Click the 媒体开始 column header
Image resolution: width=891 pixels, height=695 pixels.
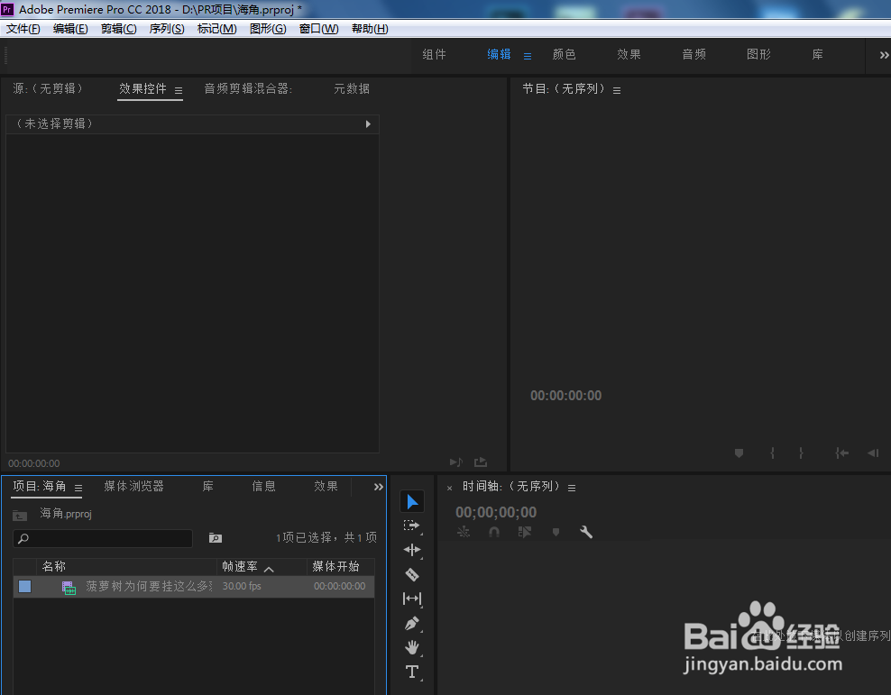pos(335,566)
